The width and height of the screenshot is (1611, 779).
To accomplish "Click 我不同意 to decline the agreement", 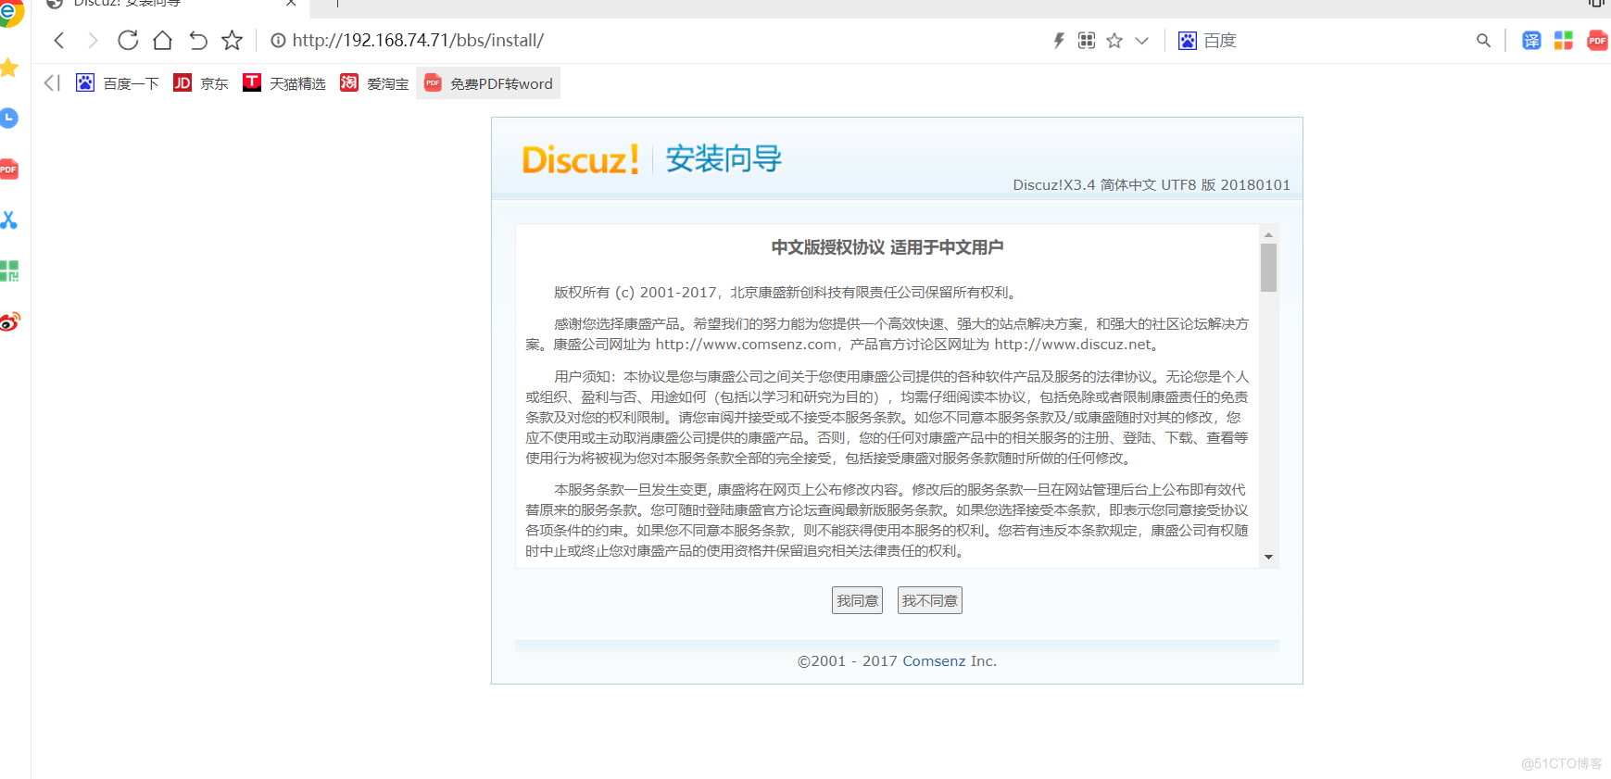I will coord(929,600).
